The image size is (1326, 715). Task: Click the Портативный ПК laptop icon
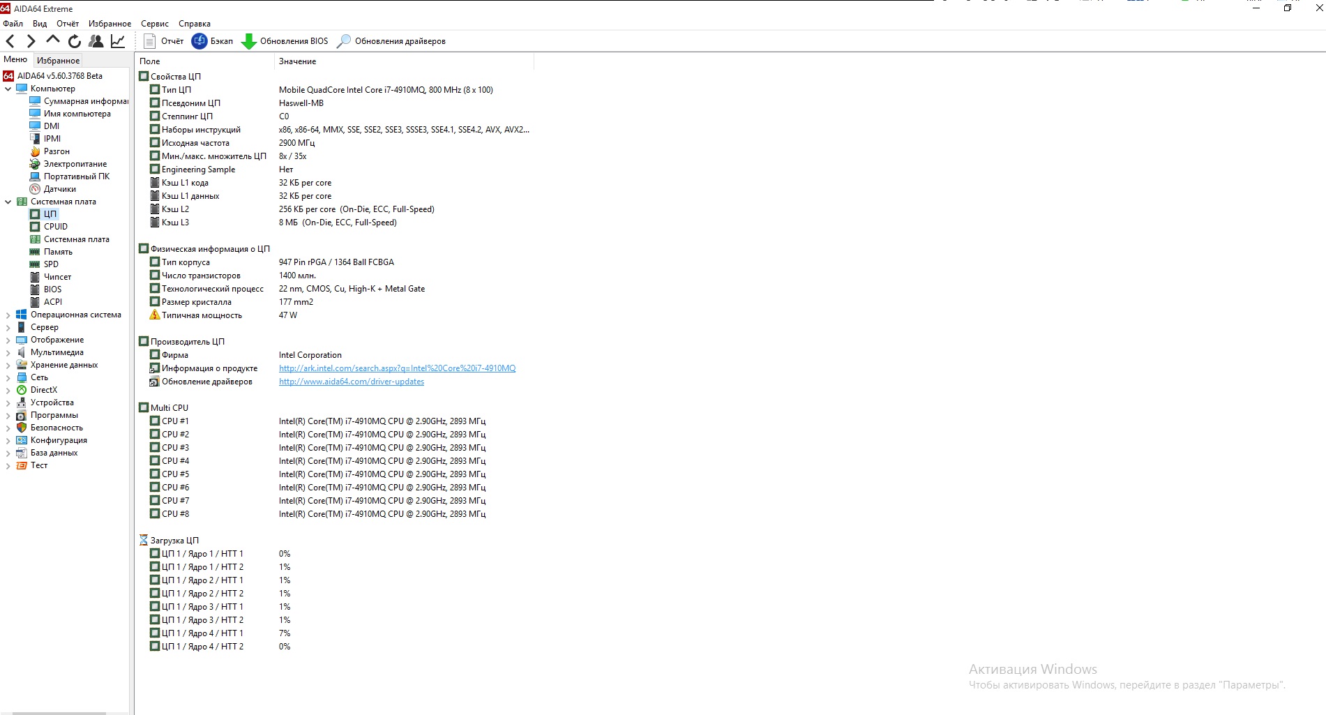[35, 176]
